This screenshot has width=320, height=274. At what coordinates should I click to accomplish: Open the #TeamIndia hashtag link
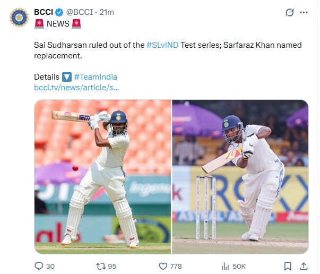click(96, 77)
